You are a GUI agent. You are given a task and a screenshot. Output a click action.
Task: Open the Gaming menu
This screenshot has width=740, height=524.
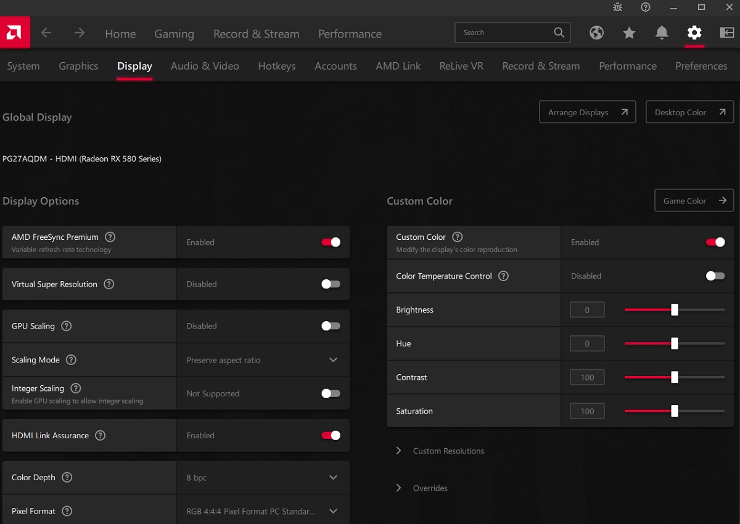(x=174, y=34)
